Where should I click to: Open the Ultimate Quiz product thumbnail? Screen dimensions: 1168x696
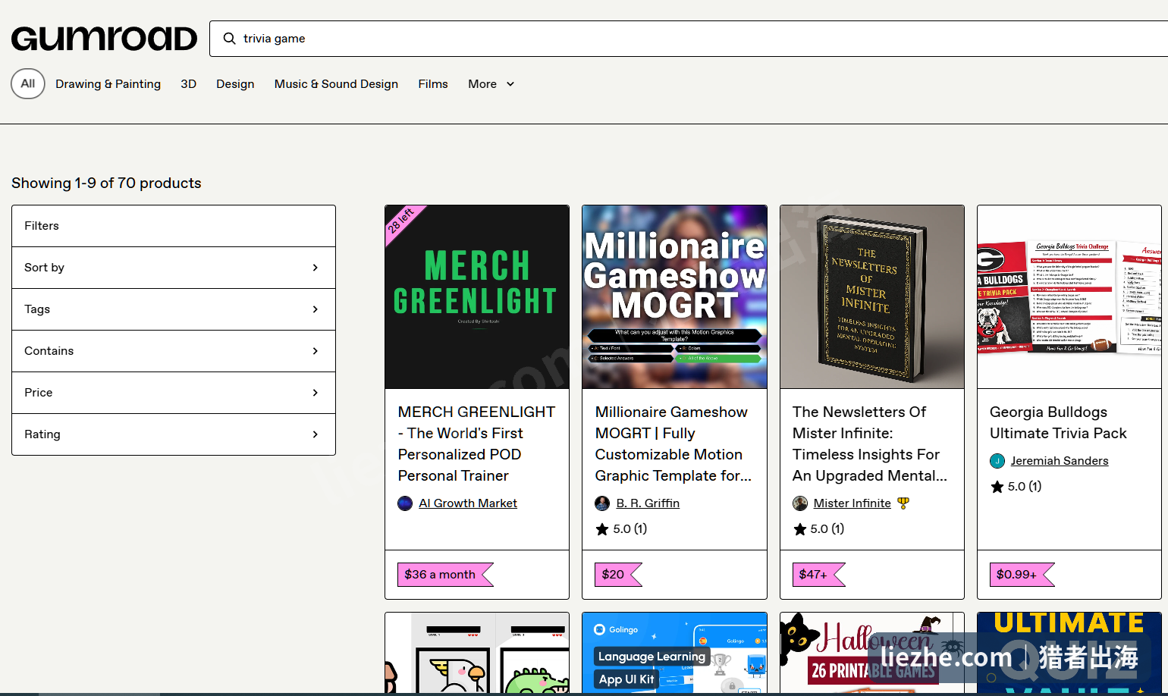pos(1069,653)
